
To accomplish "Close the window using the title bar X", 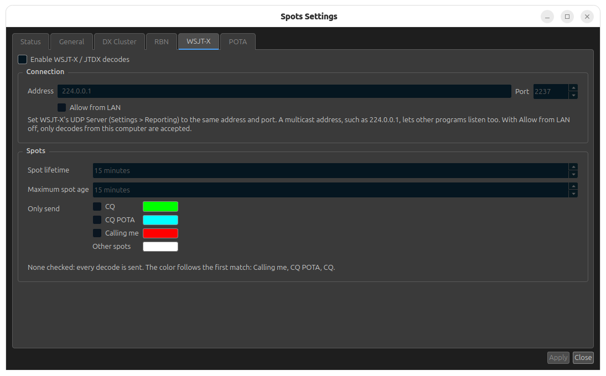I will click(587, 17).
